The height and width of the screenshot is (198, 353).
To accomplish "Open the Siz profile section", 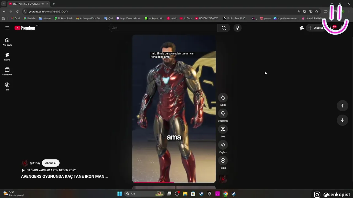I will click(x=7, y=86).
